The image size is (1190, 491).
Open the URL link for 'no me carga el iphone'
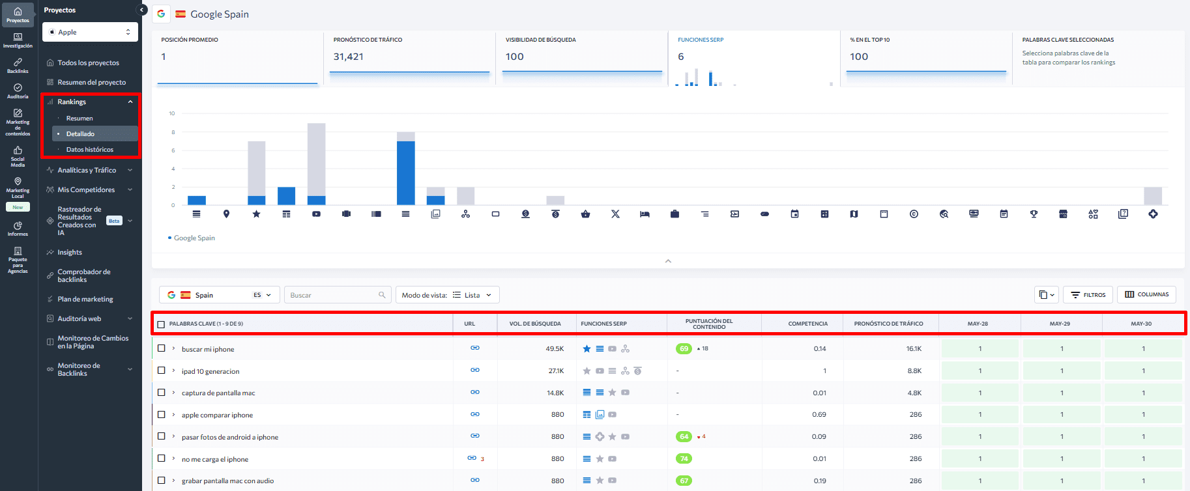click(x=472, y=458)
